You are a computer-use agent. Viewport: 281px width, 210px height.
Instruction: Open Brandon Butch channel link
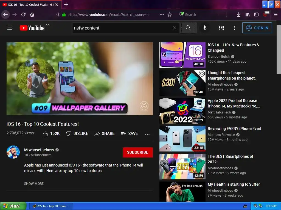point(219,56)
